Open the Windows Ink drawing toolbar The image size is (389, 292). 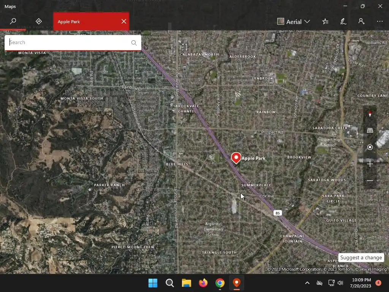343,21
